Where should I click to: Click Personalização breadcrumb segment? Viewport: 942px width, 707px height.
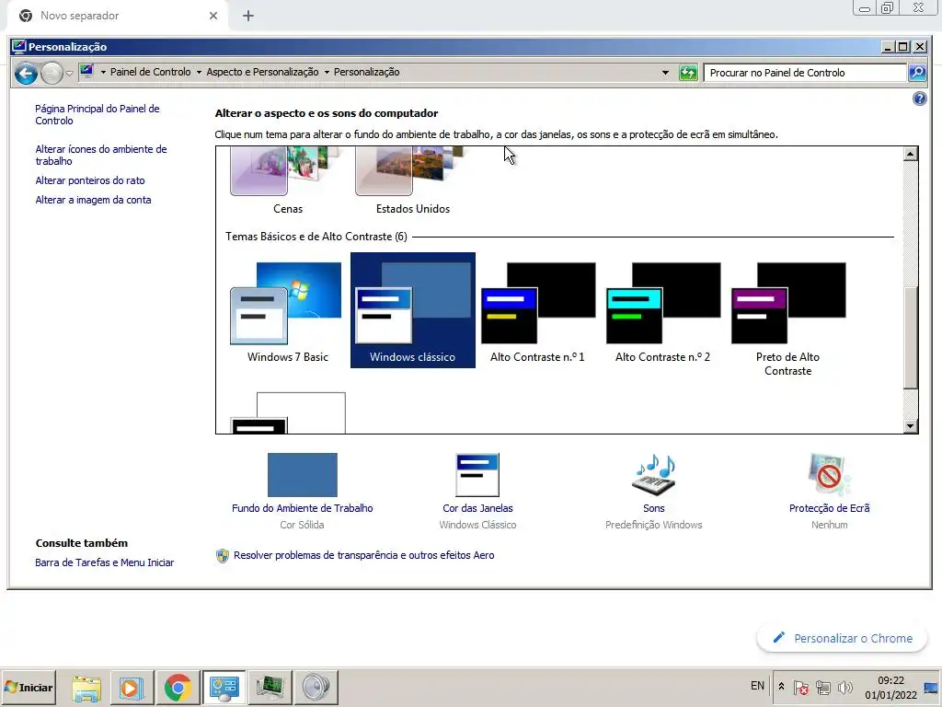tap(366, 72)
